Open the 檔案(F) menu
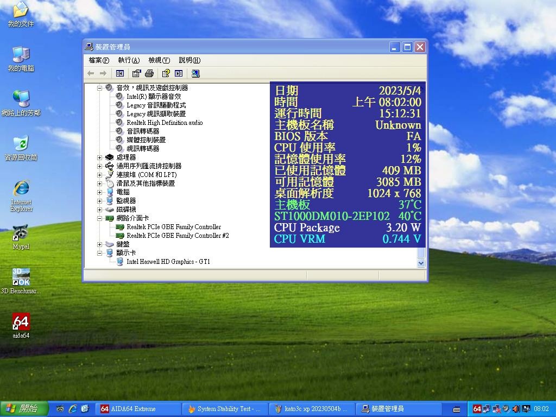Image resolution: width=556 pixels, height=417 pixels. (x=99, y=60)
